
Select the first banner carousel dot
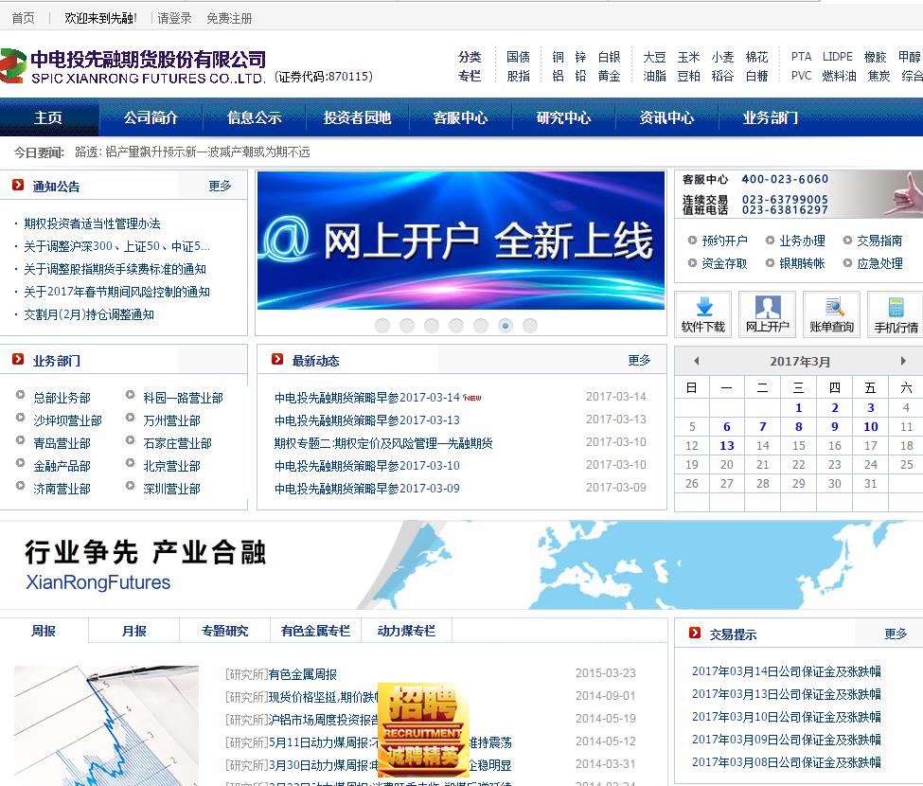tap(382, 326)
